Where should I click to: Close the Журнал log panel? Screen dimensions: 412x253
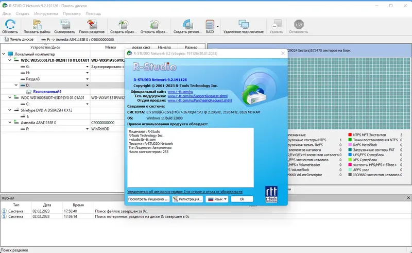[x=408, y=198]
